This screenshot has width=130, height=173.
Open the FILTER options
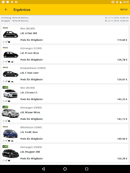pos(124,9)
